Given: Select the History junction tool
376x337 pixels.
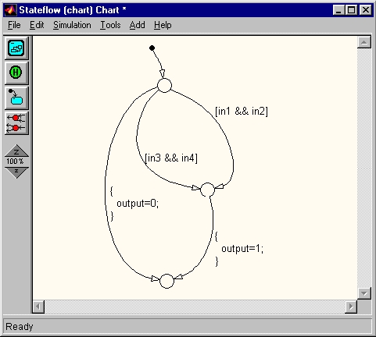Looking at the screenshot, I should pyautogui.click(x=16, y=73).
